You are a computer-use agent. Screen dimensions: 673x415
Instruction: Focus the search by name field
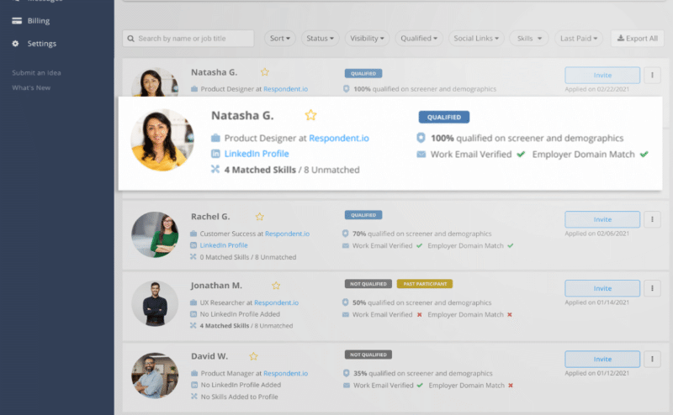pyautogui.click(x=188, y=38)
